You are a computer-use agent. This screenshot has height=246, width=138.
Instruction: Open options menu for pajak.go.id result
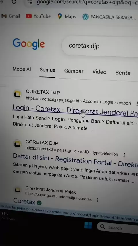97,200
